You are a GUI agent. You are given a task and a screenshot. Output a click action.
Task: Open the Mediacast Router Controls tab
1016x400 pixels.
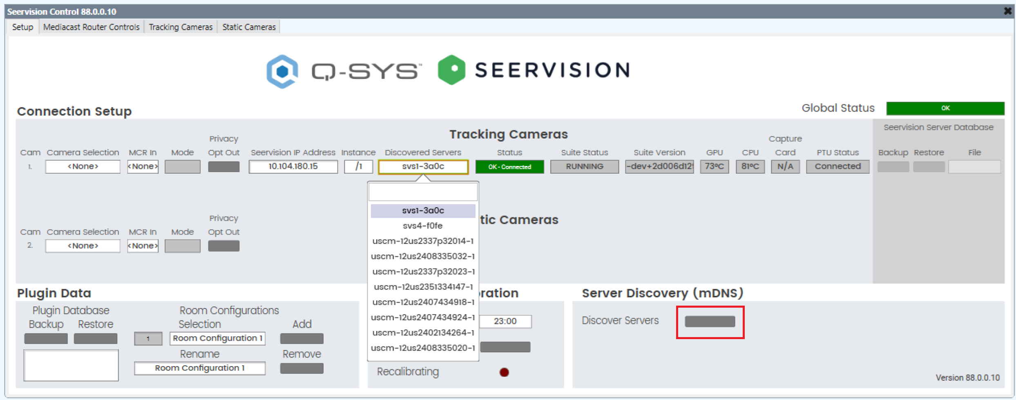pos(91,27)
